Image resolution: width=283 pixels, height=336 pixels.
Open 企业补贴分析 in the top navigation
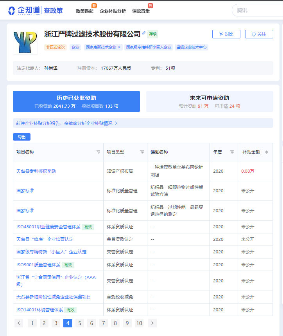click(113, 11)
